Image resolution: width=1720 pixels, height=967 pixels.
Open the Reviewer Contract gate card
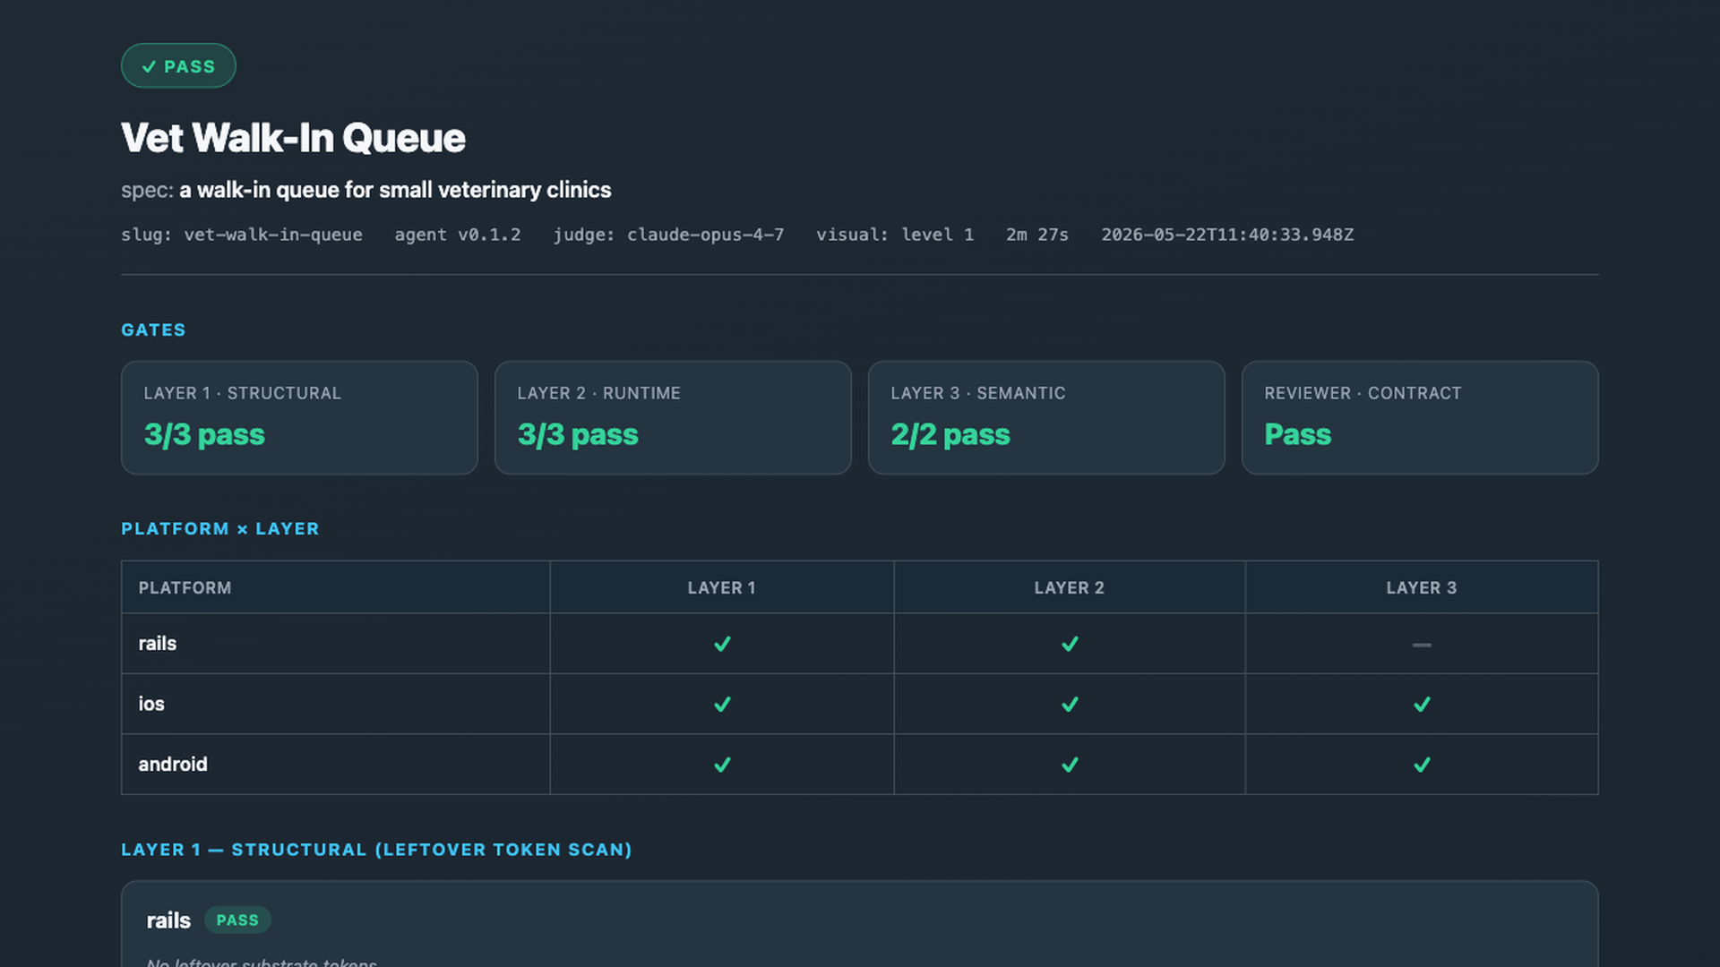(x=1420, y=417)
